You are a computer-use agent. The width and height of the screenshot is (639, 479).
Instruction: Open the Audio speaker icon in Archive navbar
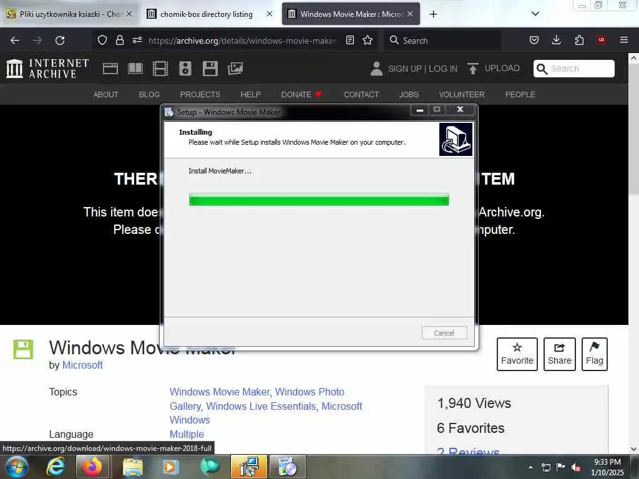[185, 69]
